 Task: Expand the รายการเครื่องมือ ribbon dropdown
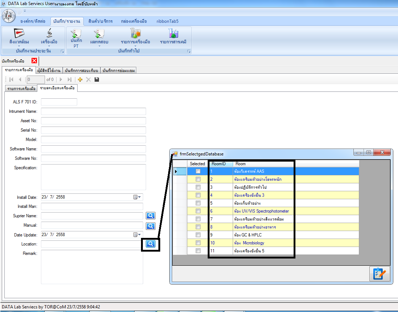pos(135,46)
